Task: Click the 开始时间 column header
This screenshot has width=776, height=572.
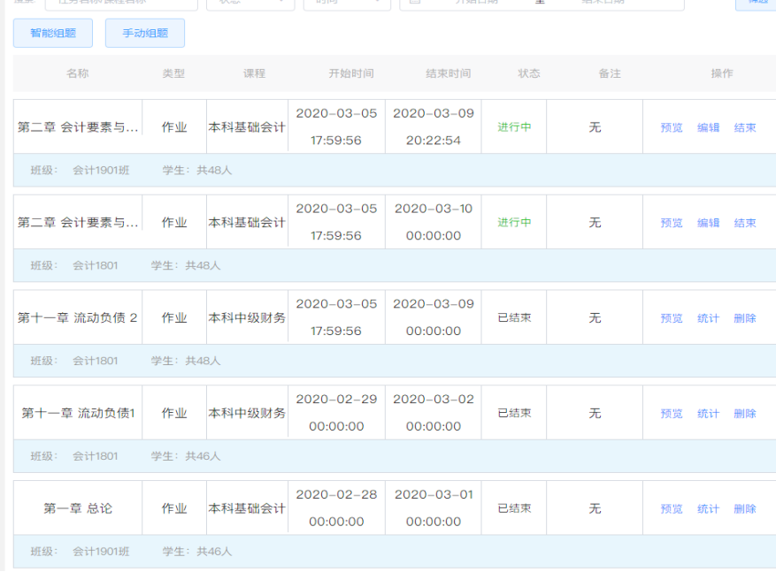Action: point(350,73)
